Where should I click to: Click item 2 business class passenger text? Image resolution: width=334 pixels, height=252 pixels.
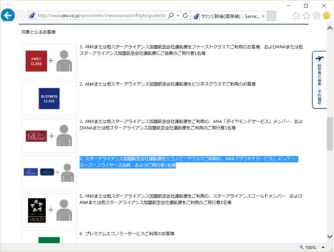pyautogui.click(x=168, y=84)
